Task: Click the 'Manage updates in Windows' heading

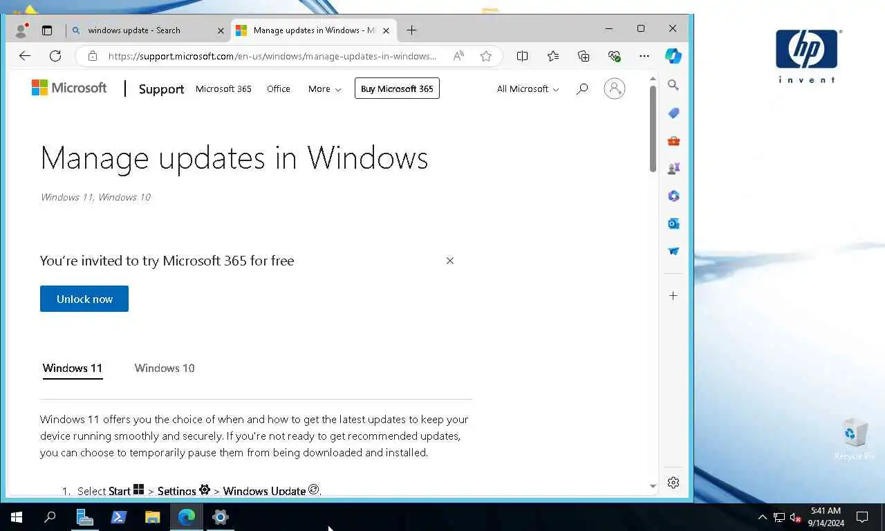Action: pos(234,158)
